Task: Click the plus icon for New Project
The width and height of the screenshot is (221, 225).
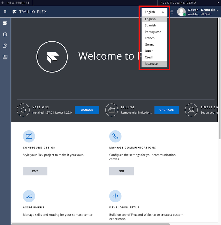Action: pos(2,3)
